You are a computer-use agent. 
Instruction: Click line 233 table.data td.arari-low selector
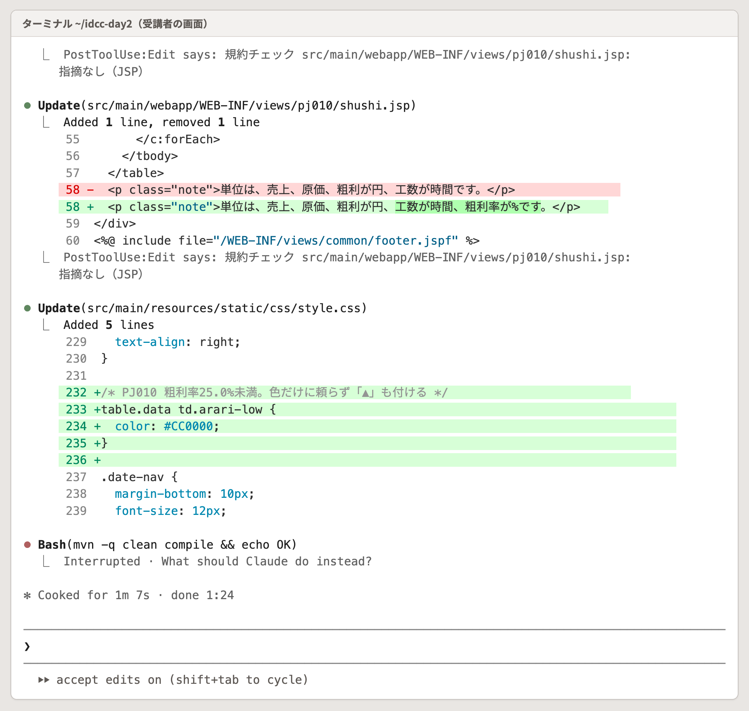click(367, 410)
